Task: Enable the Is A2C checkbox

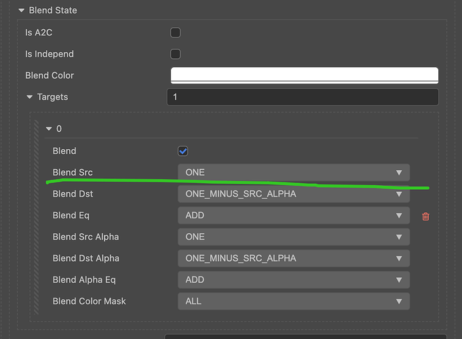Action: click(175, 32)
